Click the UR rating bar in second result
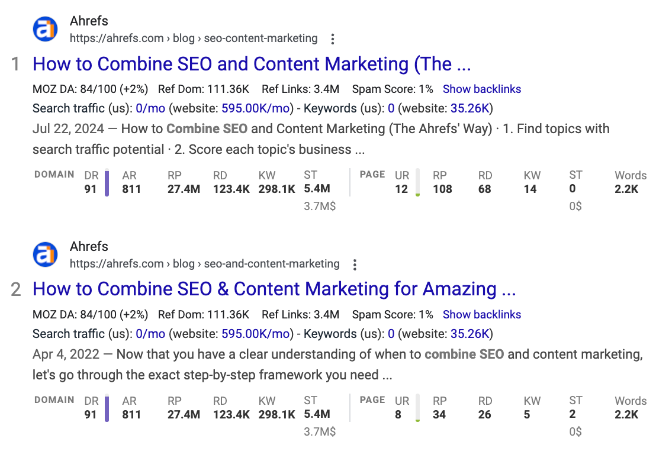 [x=418, y=408]
